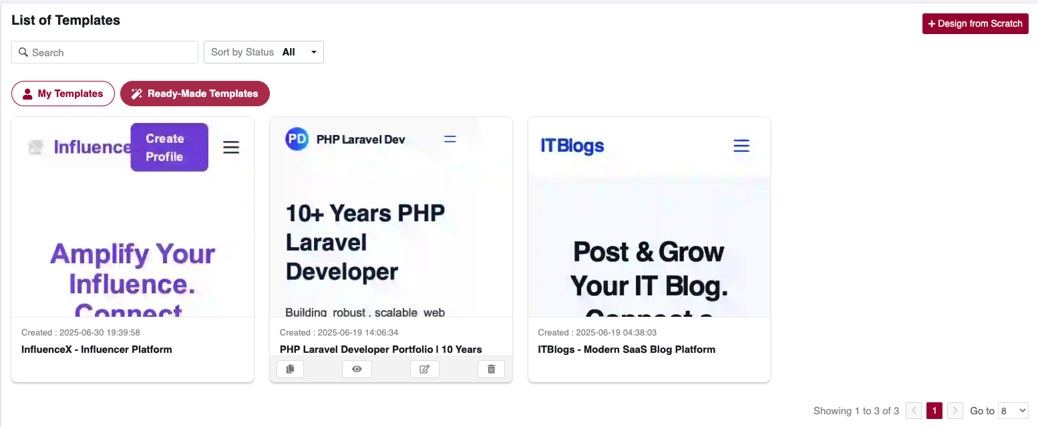Screen dimensions: 1038x427
Task: Open the Go to page-size dropdown
Action: pos(1013,411)
